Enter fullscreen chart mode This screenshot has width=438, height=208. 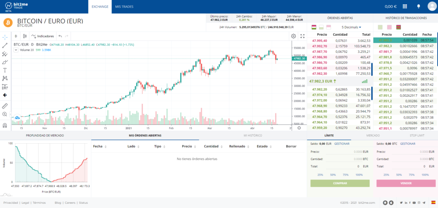tap(302, 36)
